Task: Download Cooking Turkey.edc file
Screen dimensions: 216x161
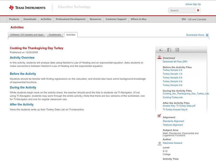Action: (173, 97)
